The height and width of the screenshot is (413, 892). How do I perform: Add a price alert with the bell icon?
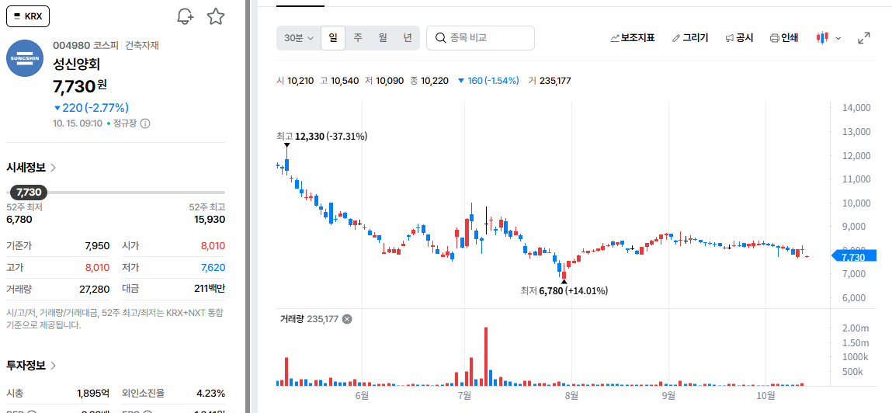point(185,16)
